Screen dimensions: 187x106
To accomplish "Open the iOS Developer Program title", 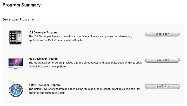I will pos(43,32).
